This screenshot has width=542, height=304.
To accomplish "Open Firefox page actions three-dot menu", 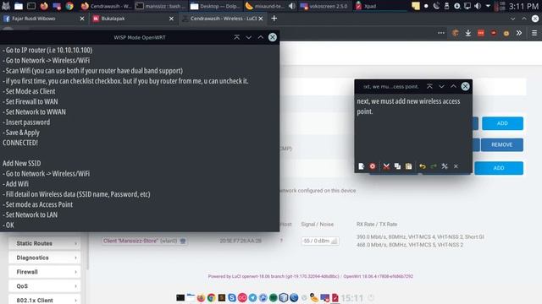I will click(x=441, y=33).
